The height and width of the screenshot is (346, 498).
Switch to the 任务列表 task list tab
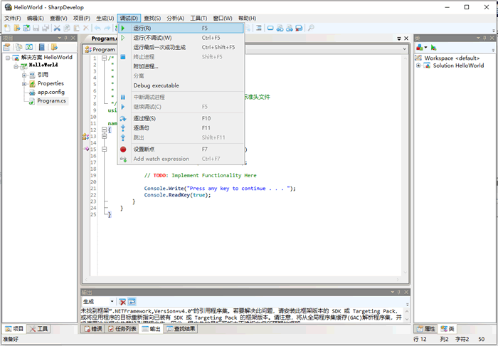coord(122,329)
